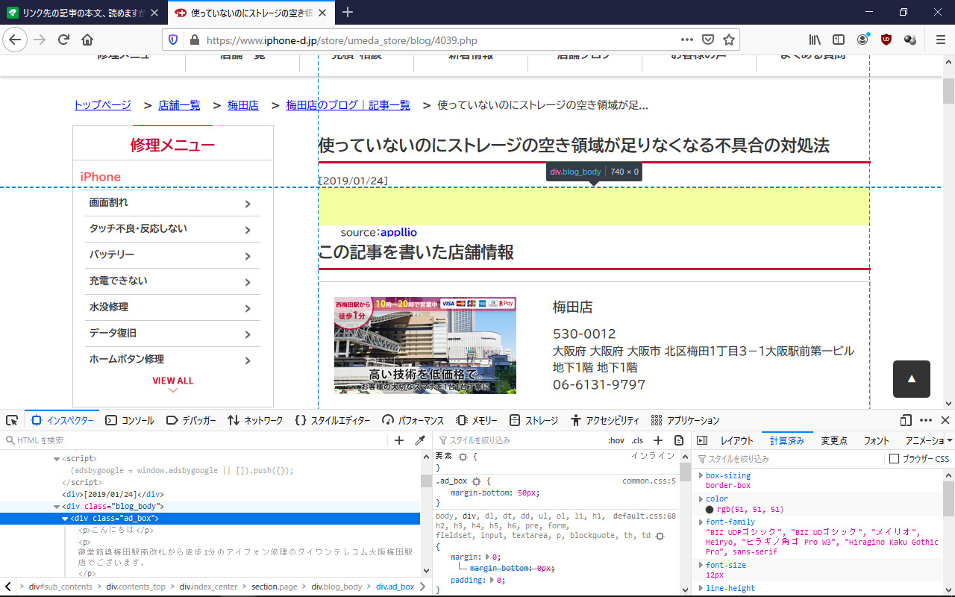Open the 梅田店 breadcrumb link
This screenshot has width=955, height=597.
pos(242,105)
